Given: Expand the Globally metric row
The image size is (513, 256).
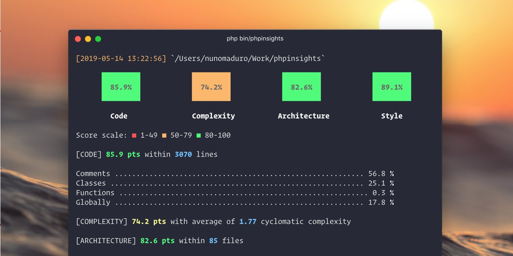Looking at the screenshot, I should coord(92,202).
